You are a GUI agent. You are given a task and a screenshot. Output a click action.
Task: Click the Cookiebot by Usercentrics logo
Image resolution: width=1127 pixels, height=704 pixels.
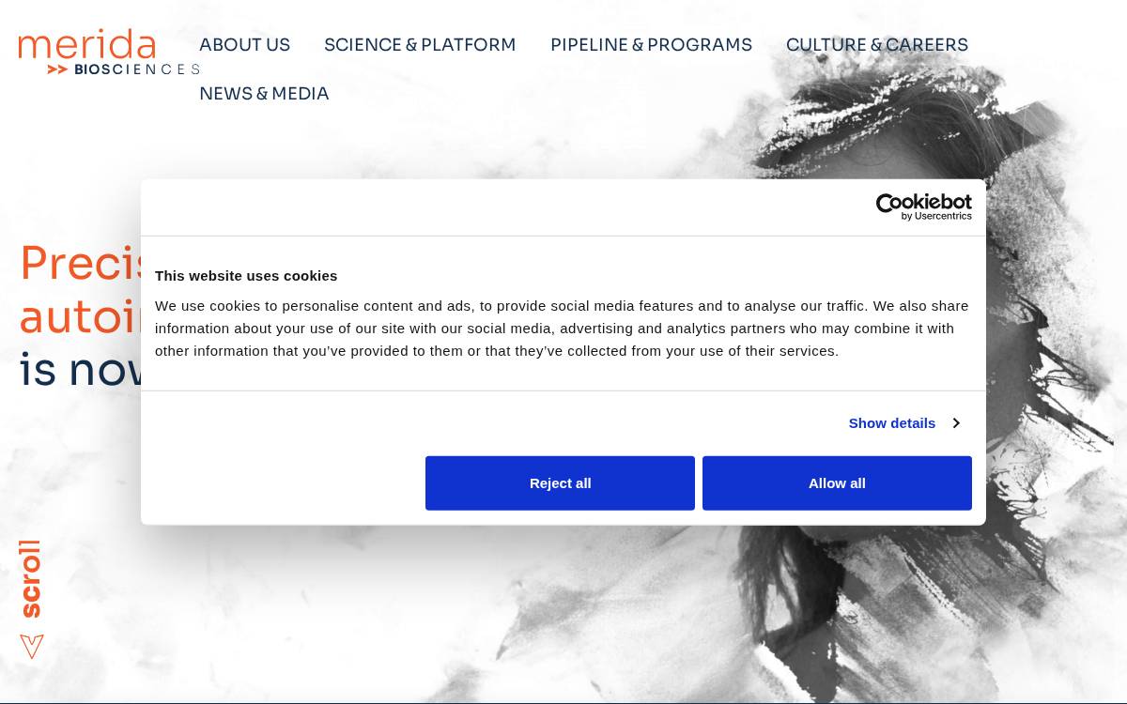(924, 207)
